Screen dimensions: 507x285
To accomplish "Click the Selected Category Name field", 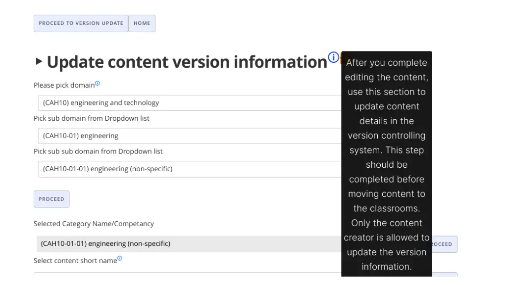I will pyautogui.click(x=189, y=243).
